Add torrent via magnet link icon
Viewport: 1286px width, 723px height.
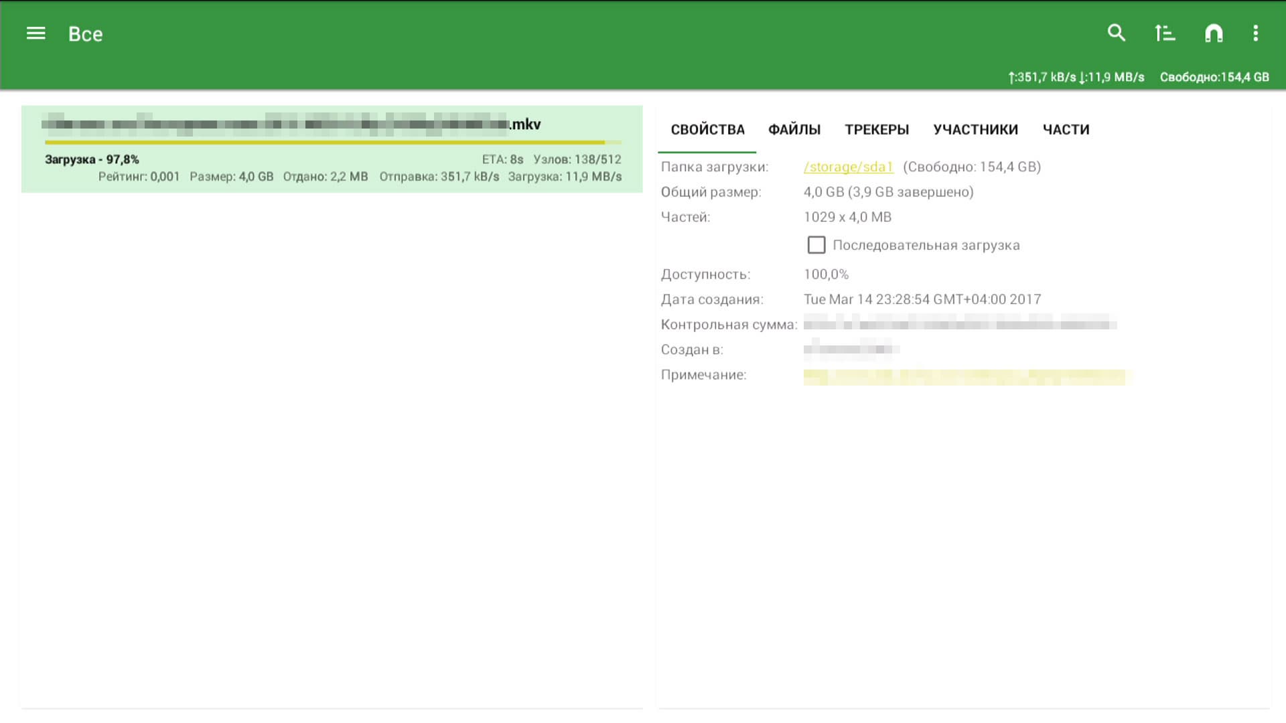tap(1214, 33)
